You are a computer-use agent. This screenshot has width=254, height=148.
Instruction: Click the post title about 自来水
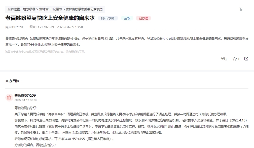50,18
